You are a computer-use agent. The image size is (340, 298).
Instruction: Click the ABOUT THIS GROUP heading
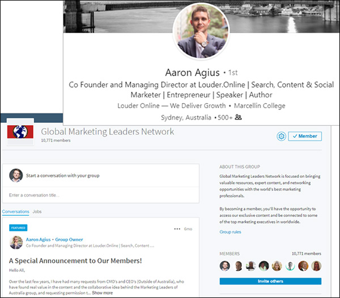pos(240,167)
